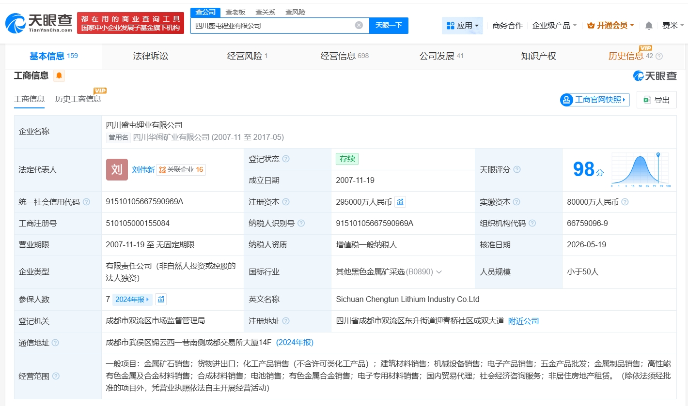The image size is (688, 406).
Task: Click help icon beside 经营范围
Action: [56, 376]
